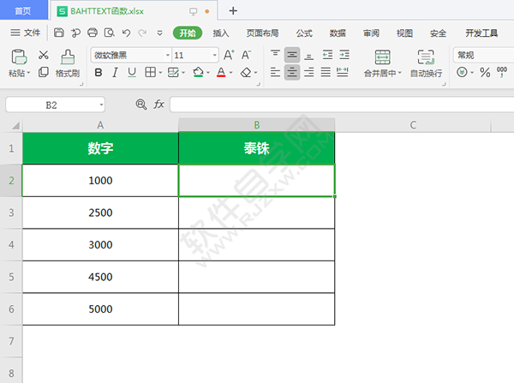Click the red font color A
Screen dimensions: 514x383
[221, 72]
